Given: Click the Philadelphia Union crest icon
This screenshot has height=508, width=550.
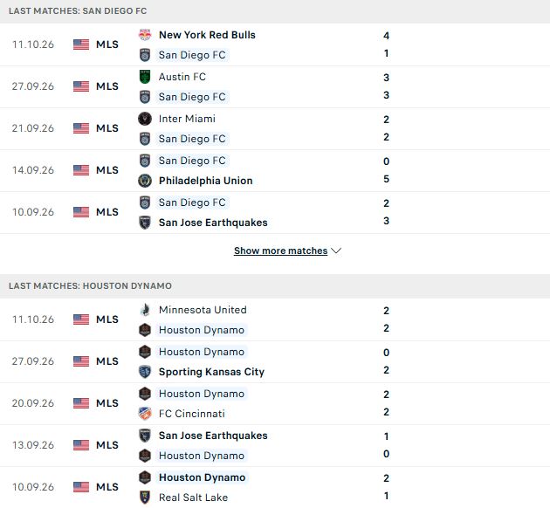Looking at the screenshot, I should (145, 181).
